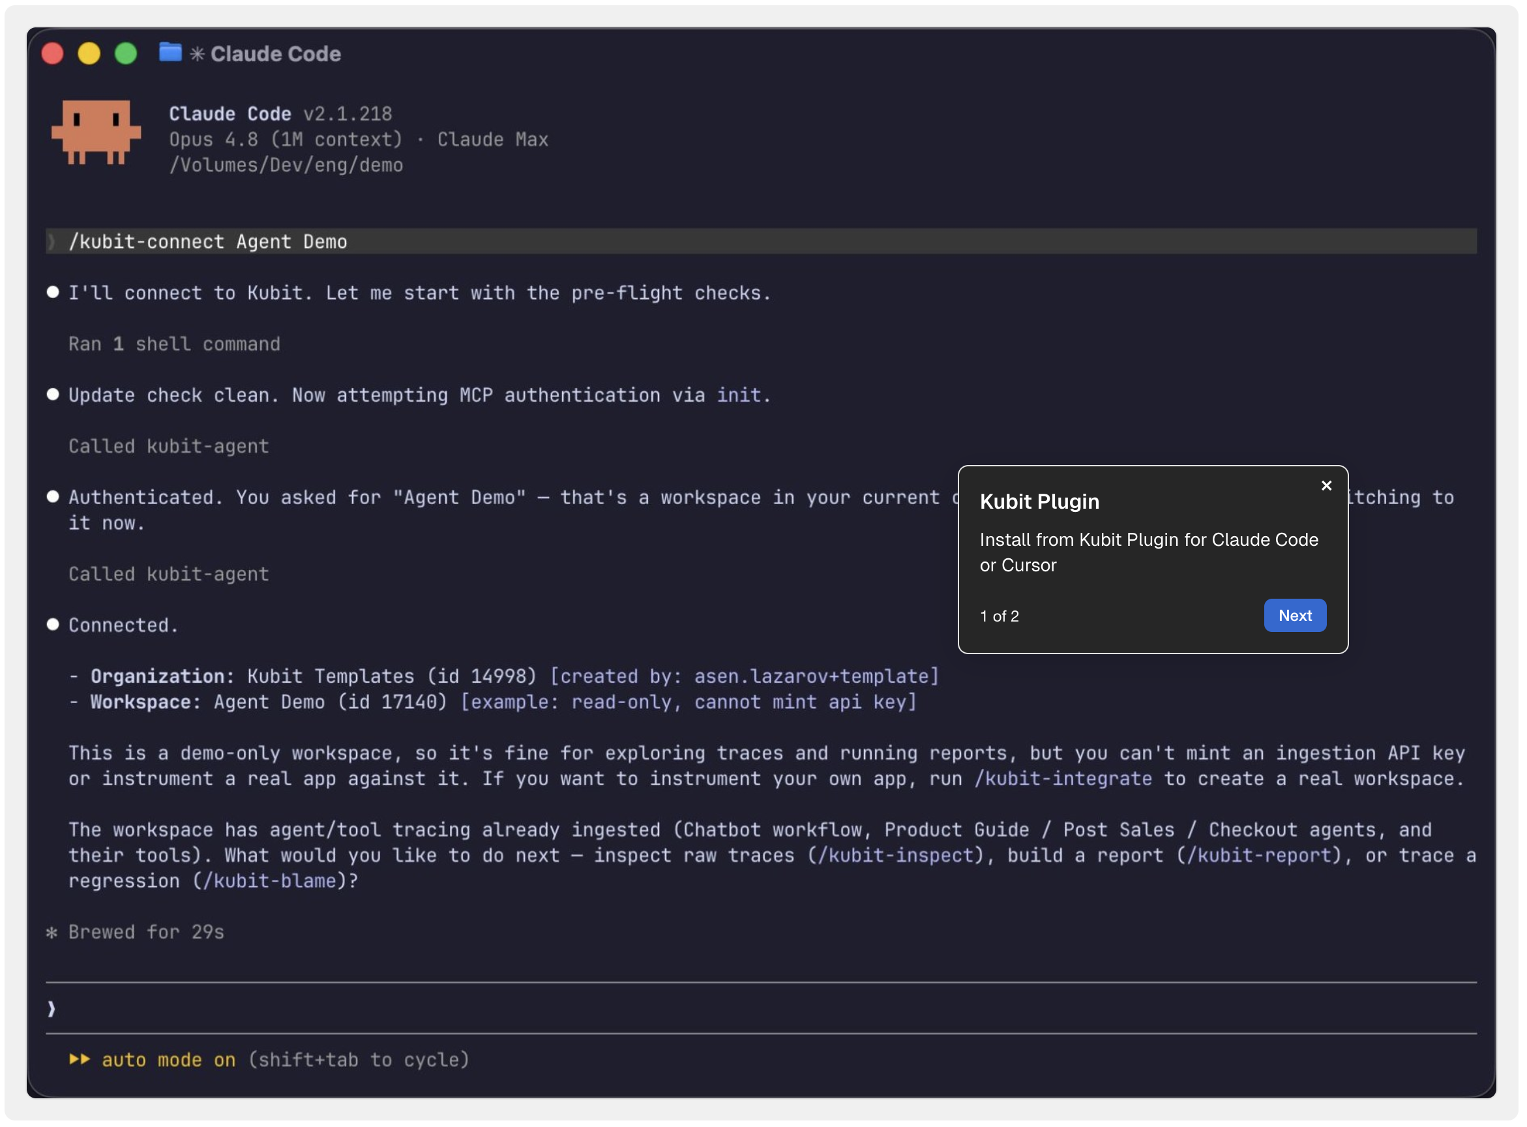This screenshot has height=1127, width=1527.
Task: Expand the first 'Called kubit-agent' entry
Action: (x=169, y=447)
